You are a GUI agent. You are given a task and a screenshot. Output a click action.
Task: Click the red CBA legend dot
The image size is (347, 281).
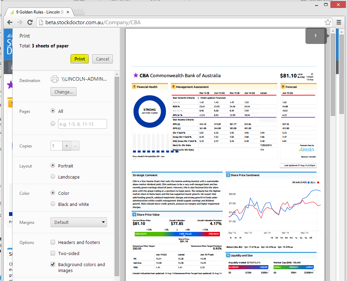[318, 182]
